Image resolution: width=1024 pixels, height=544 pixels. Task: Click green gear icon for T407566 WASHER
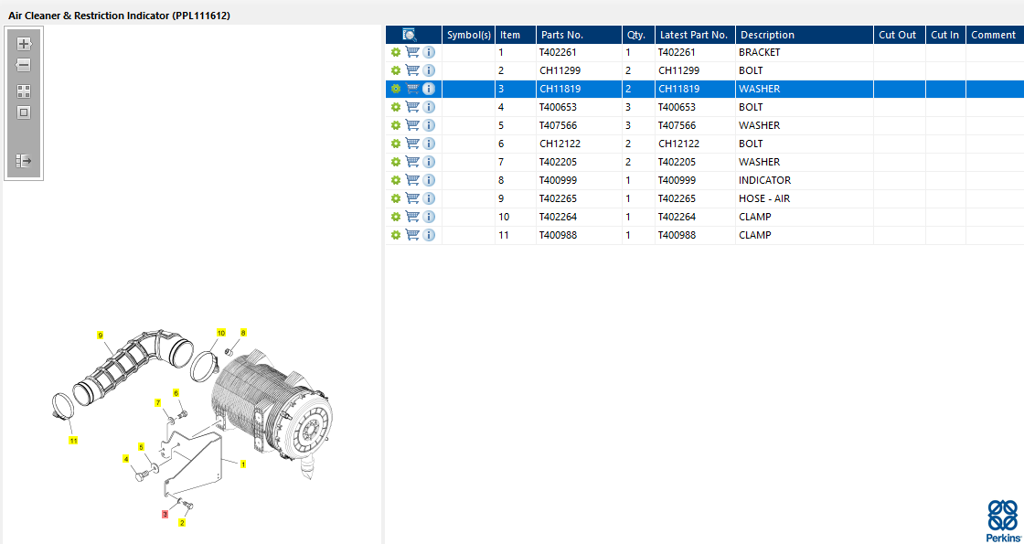(396, 125)
